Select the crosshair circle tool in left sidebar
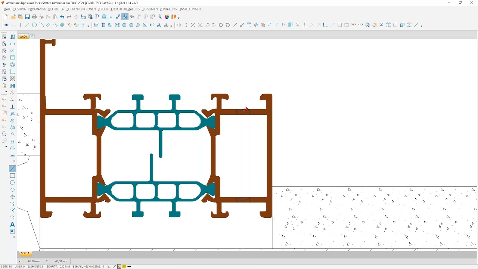The width and height of the screenshot is (478, 269). pyautogui.click(x=12, y=197)
